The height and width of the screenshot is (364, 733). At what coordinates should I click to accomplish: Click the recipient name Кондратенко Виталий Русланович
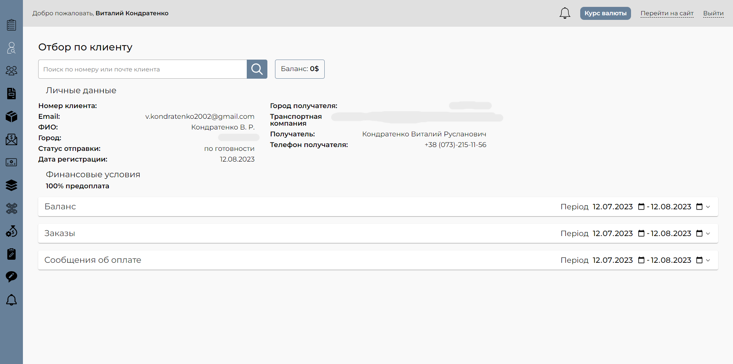(x=424, y=134)
